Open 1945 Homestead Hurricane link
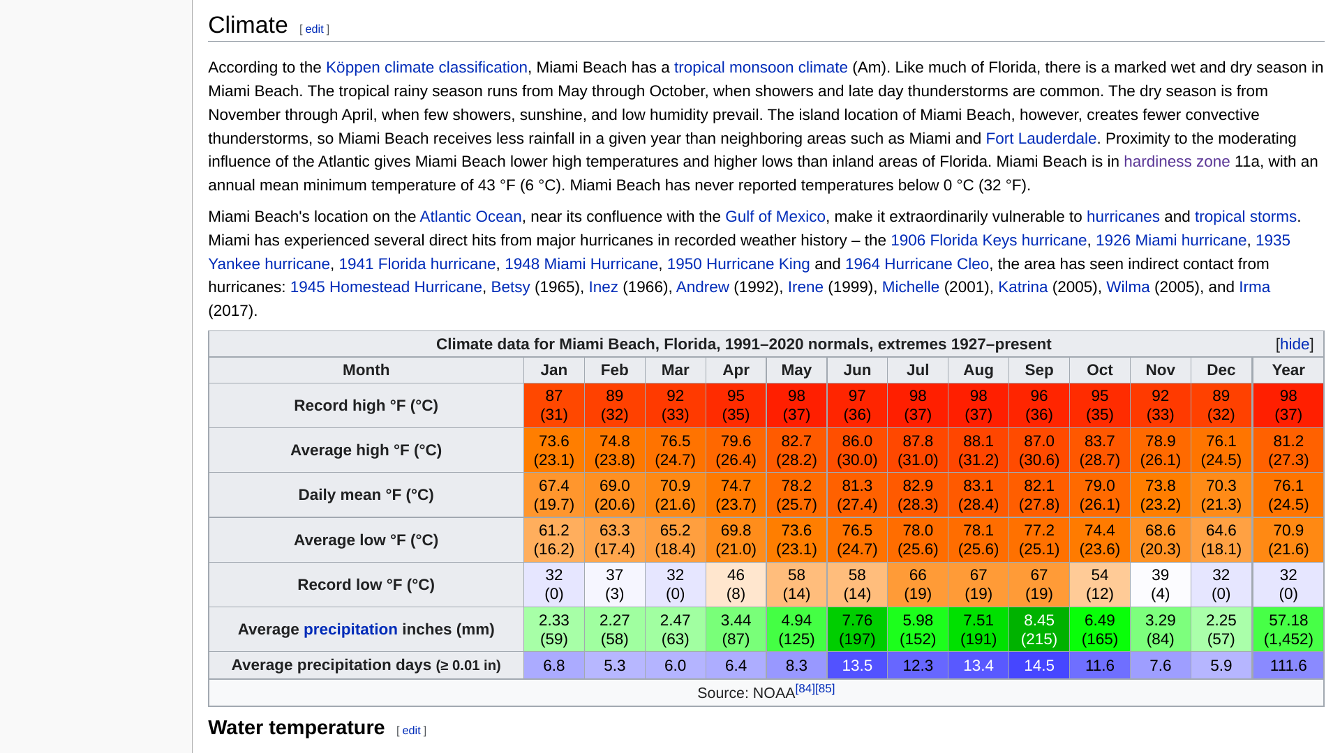This screenshot has height=753, width=1340. coord(386,287)
